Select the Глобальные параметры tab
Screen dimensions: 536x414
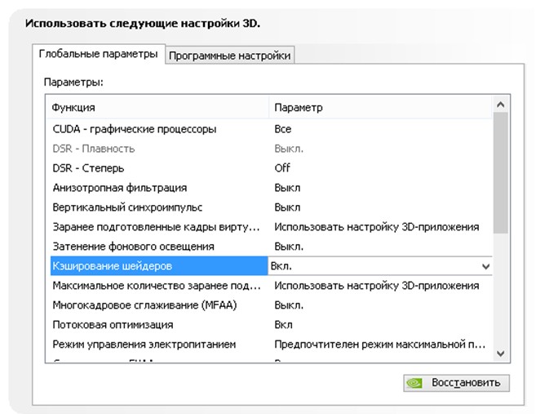99,55
